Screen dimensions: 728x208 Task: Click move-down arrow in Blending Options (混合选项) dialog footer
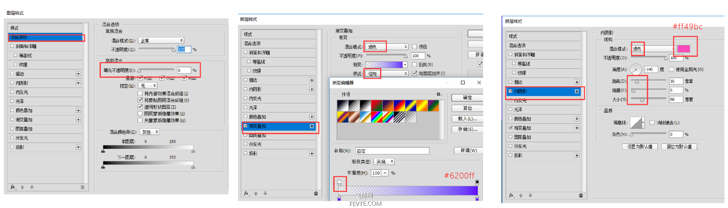point(32,187)
